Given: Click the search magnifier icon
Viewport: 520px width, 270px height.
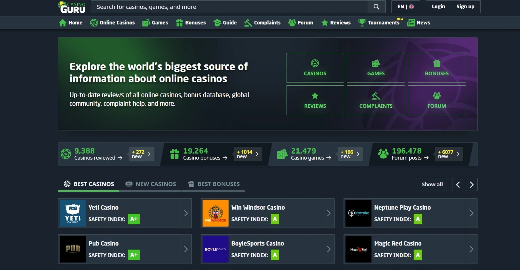Looking at the screenshot, I should (x=376, y=7).
